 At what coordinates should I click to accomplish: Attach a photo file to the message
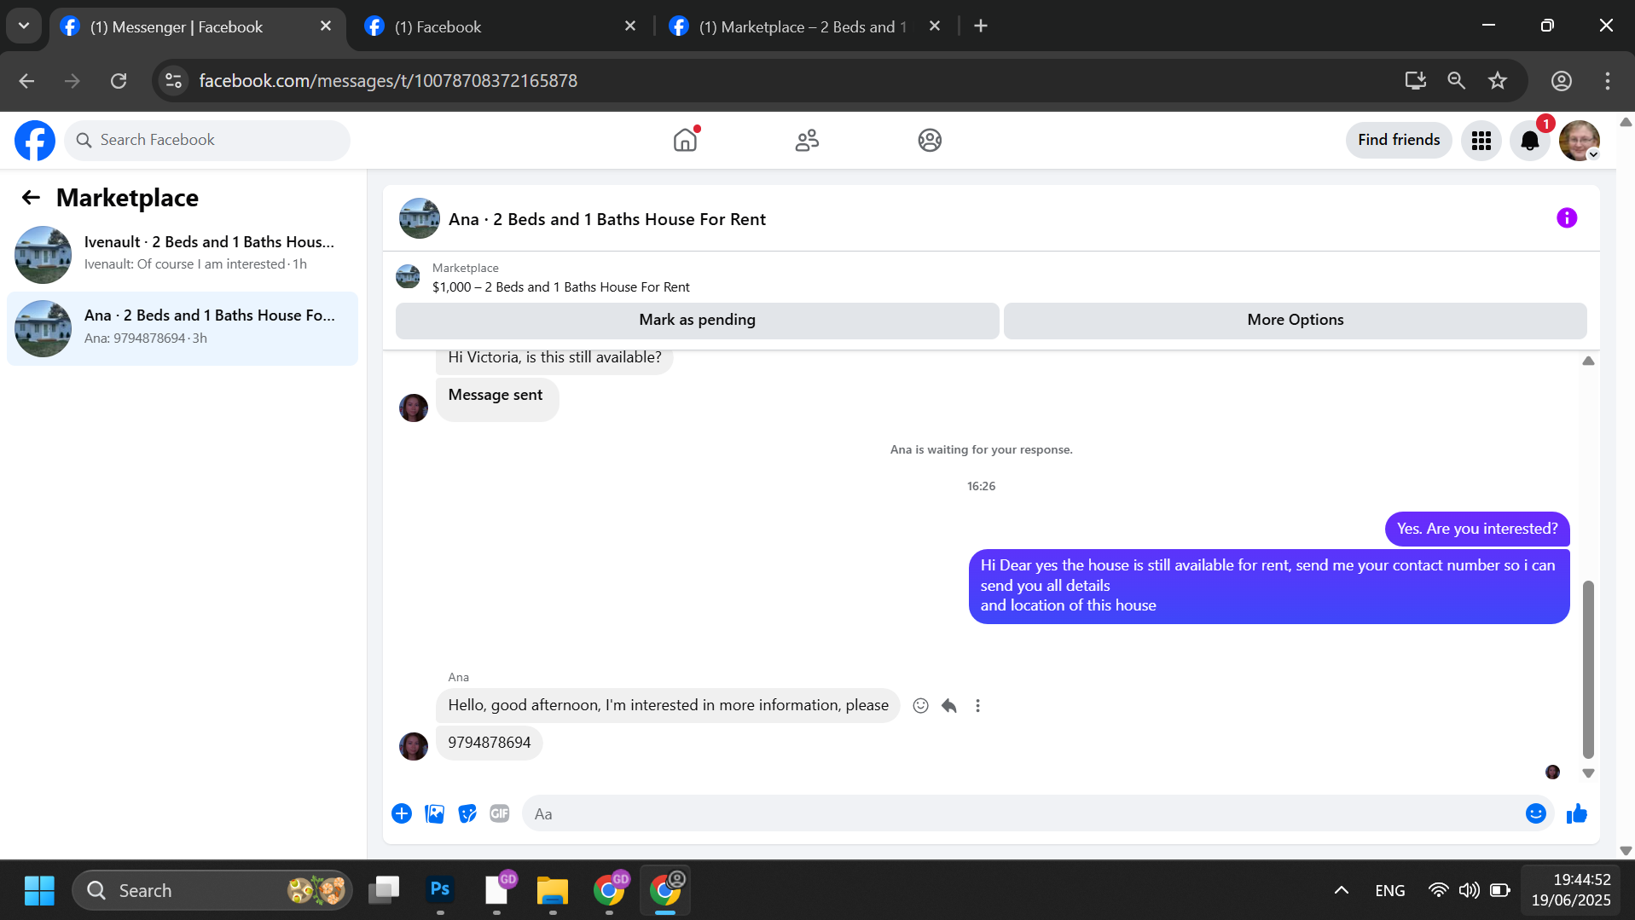pyautogui.click(x=435, y=814)
